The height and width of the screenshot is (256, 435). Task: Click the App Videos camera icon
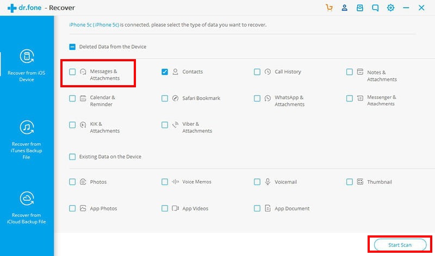[175, 208]
